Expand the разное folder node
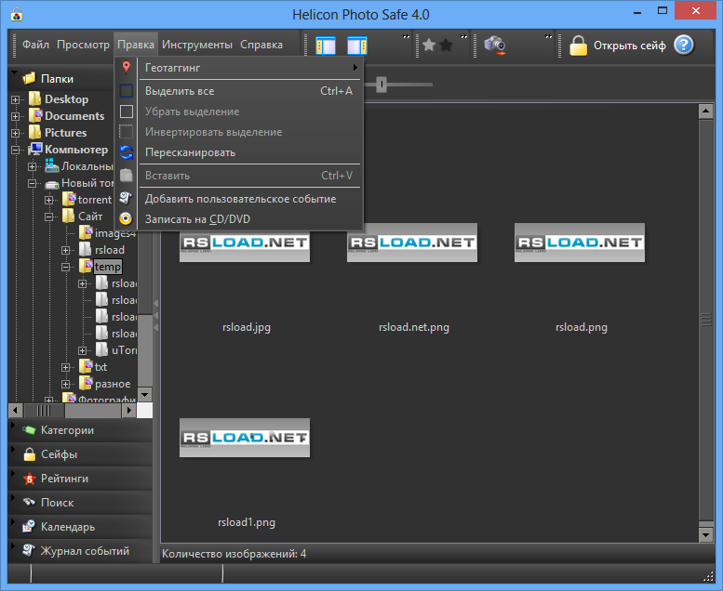Image resolution: width=723 pixels, height=591 pixels. (x=65, y=384)
